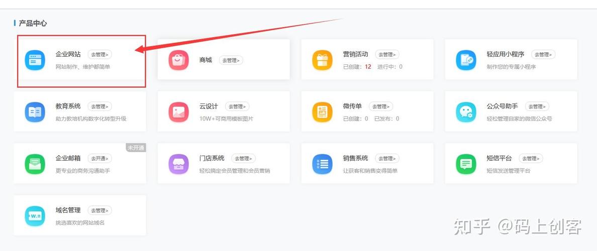Open 去管理 button for 营销活动
This screenshot has width=597, height=251.
(x=387, y=54)
